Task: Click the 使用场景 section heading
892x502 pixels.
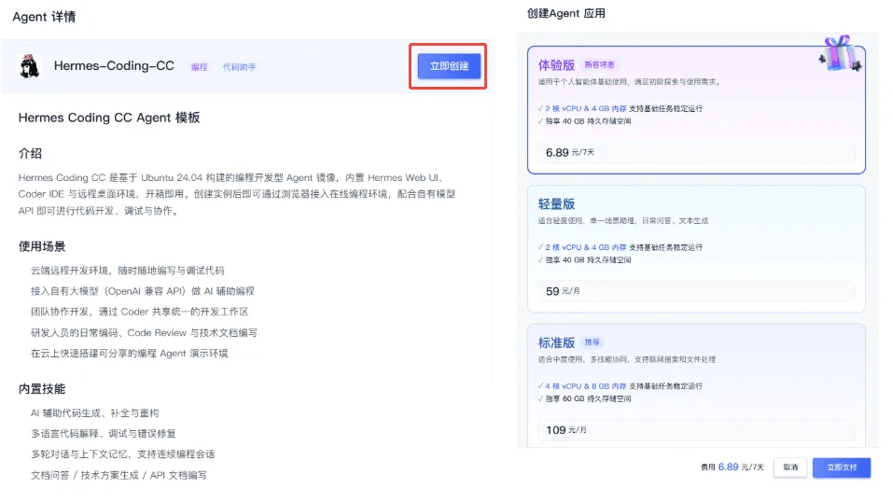Action: [42, 246]
